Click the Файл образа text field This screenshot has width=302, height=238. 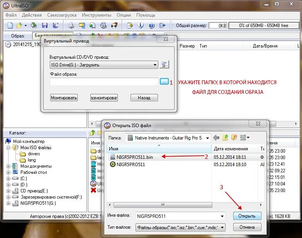coord(104,82)
